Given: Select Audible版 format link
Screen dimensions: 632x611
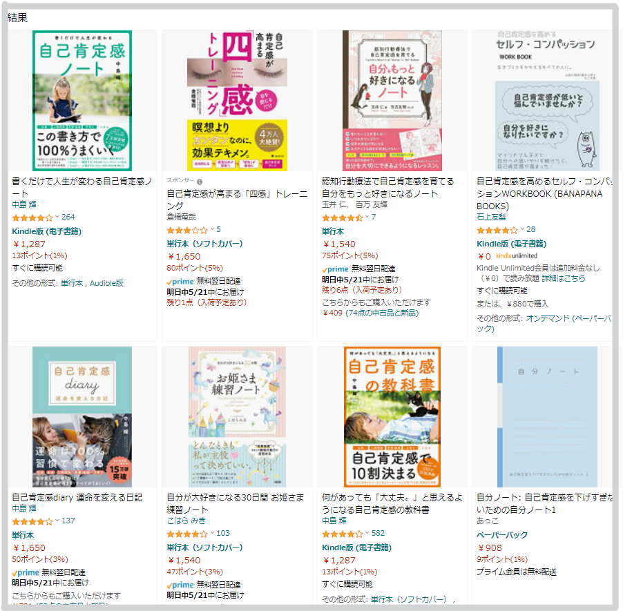Looking at the screenshot, I should [106, 283].
